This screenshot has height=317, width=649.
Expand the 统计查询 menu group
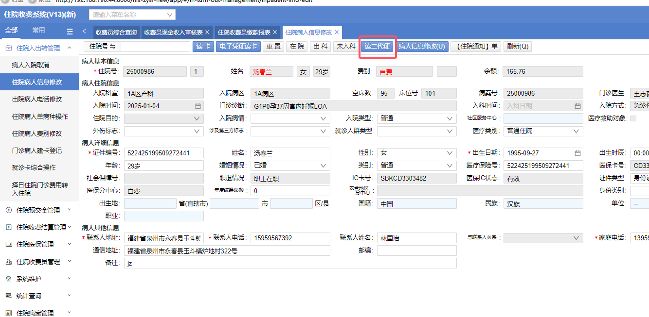(x=69, y=296)
